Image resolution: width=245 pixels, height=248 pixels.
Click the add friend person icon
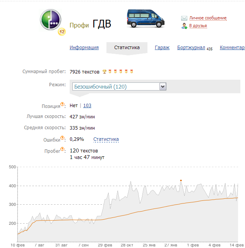184,26
